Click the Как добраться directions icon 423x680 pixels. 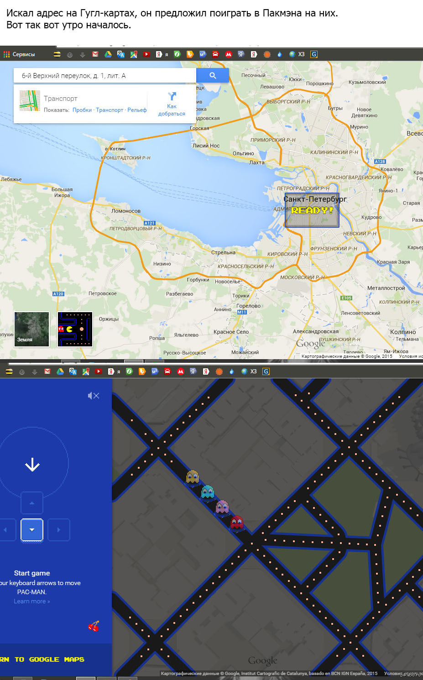click(x=172, y=104)
